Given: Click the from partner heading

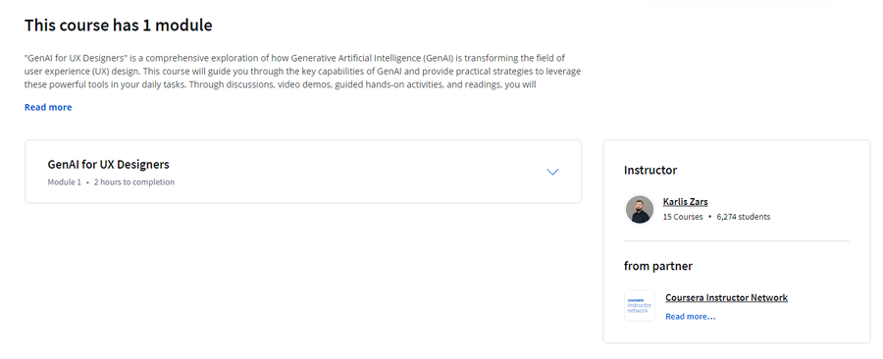Looking at the screenshot, I should coord(657,266).
